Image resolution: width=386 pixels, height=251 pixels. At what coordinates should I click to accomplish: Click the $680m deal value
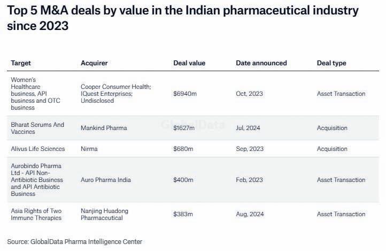[183, 149]
